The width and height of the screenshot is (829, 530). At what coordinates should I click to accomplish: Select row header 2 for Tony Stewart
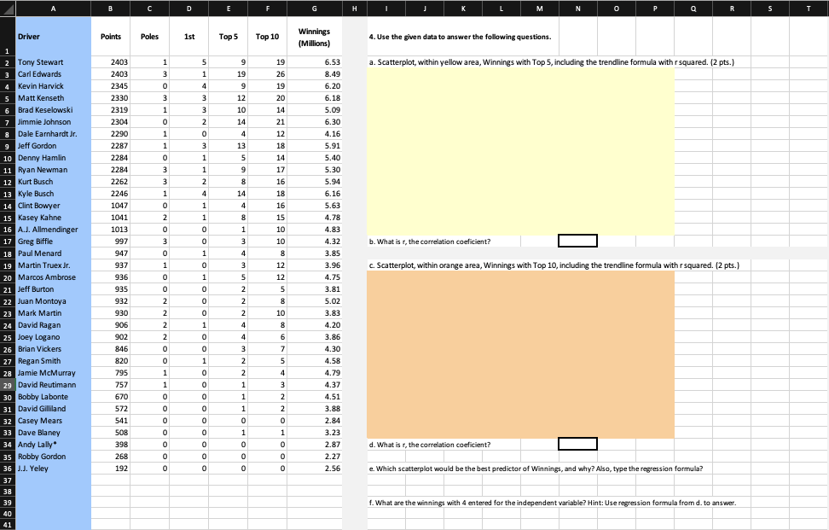tap(7, 61)
